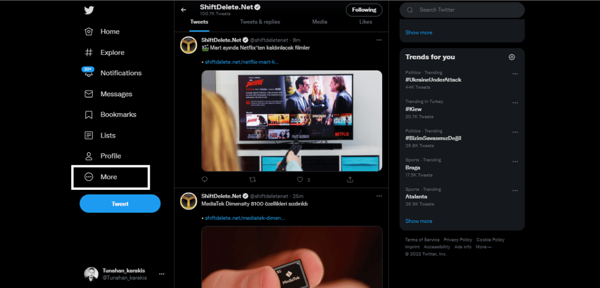Click the Search Twitter field
The image size is (600, 288).
pos(462,10)
